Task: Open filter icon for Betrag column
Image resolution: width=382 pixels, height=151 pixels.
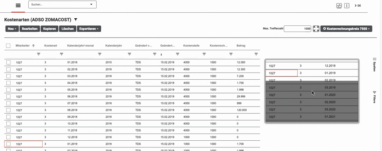Action: point(256,54)
